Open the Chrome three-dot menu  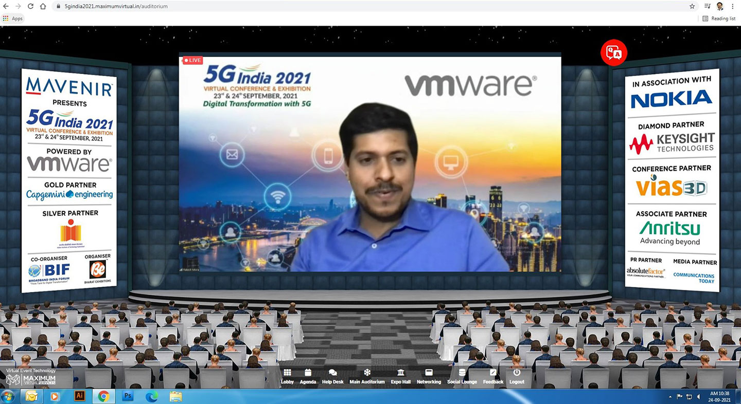[x=733, y=6]
